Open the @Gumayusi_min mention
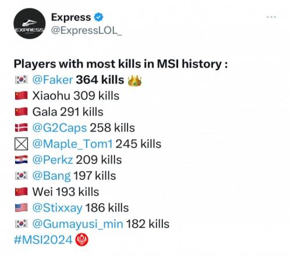 (77, 224)
